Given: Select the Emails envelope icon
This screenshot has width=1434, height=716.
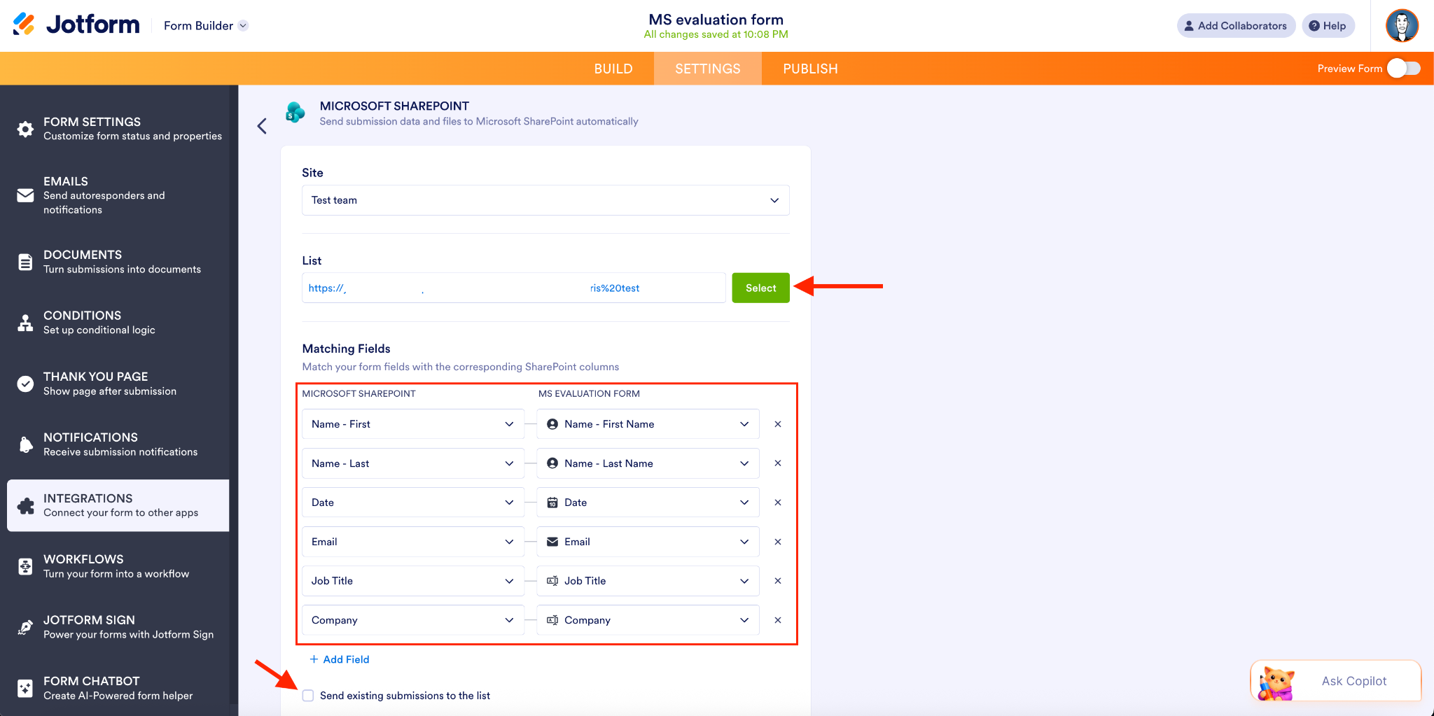Looking at the screenshot, I should [x=25, y=195].
